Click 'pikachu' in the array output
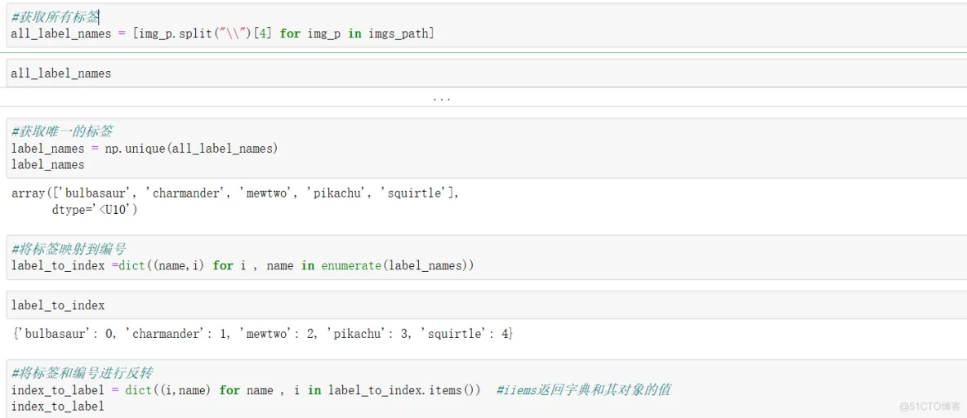 coord(332,193)
